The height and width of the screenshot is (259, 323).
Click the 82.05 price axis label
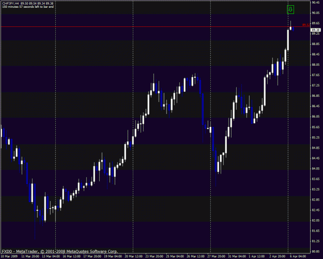316,220
